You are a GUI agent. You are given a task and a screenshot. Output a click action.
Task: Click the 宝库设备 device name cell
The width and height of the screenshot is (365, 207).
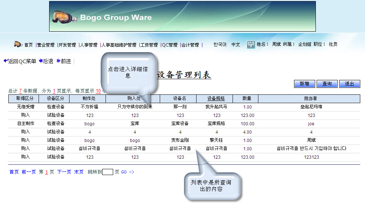click(180, 123)
